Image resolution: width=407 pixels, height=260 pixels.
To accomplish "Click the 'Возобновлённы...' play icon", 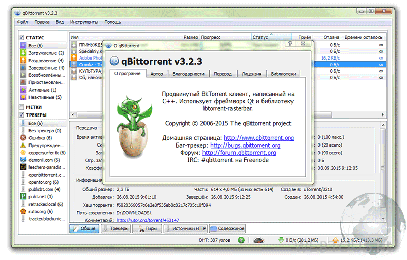I will tap(23, 75).
